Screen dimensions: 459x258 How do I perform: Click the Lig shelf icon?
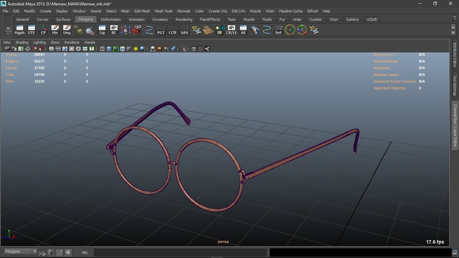102,30
